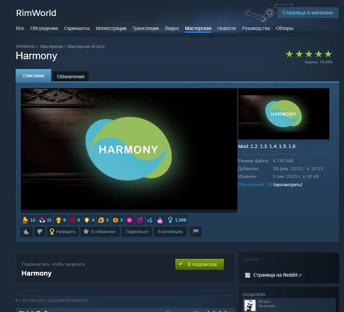Click the pink flower award icon
The image size is (344, 312).
click(129, 220)
